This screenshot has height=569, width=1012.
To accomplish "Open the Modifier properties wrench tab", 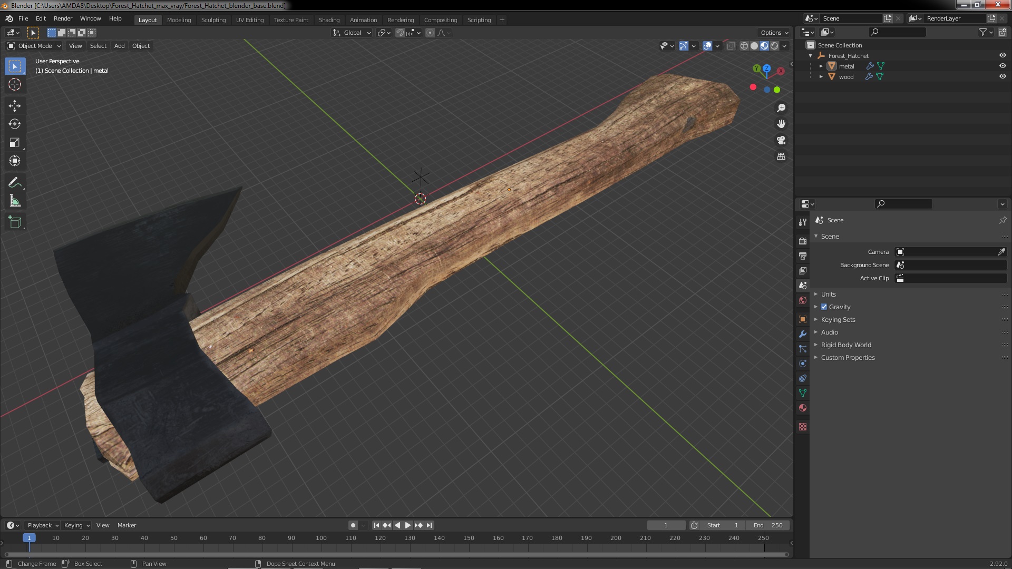I will (x=803, y=334).
